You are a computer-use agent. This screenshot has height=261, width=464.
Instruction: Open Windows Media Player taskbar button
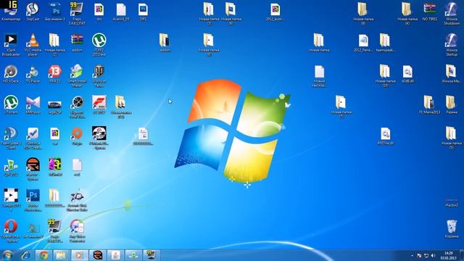(79, 255)
